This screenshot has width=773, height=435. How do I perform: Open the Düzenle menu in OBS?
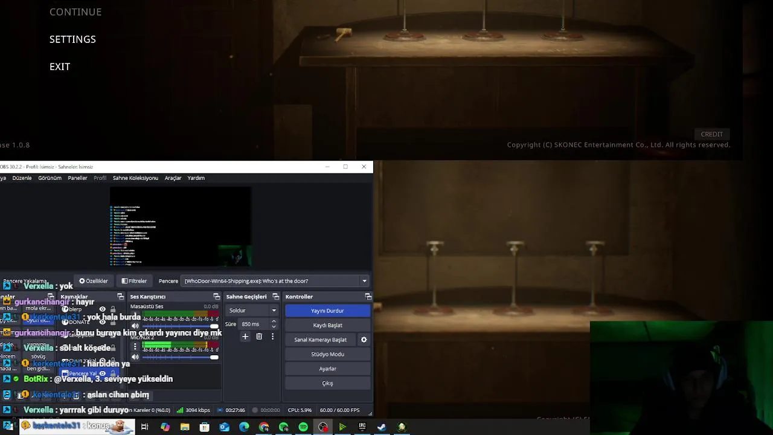coord(22,178)
